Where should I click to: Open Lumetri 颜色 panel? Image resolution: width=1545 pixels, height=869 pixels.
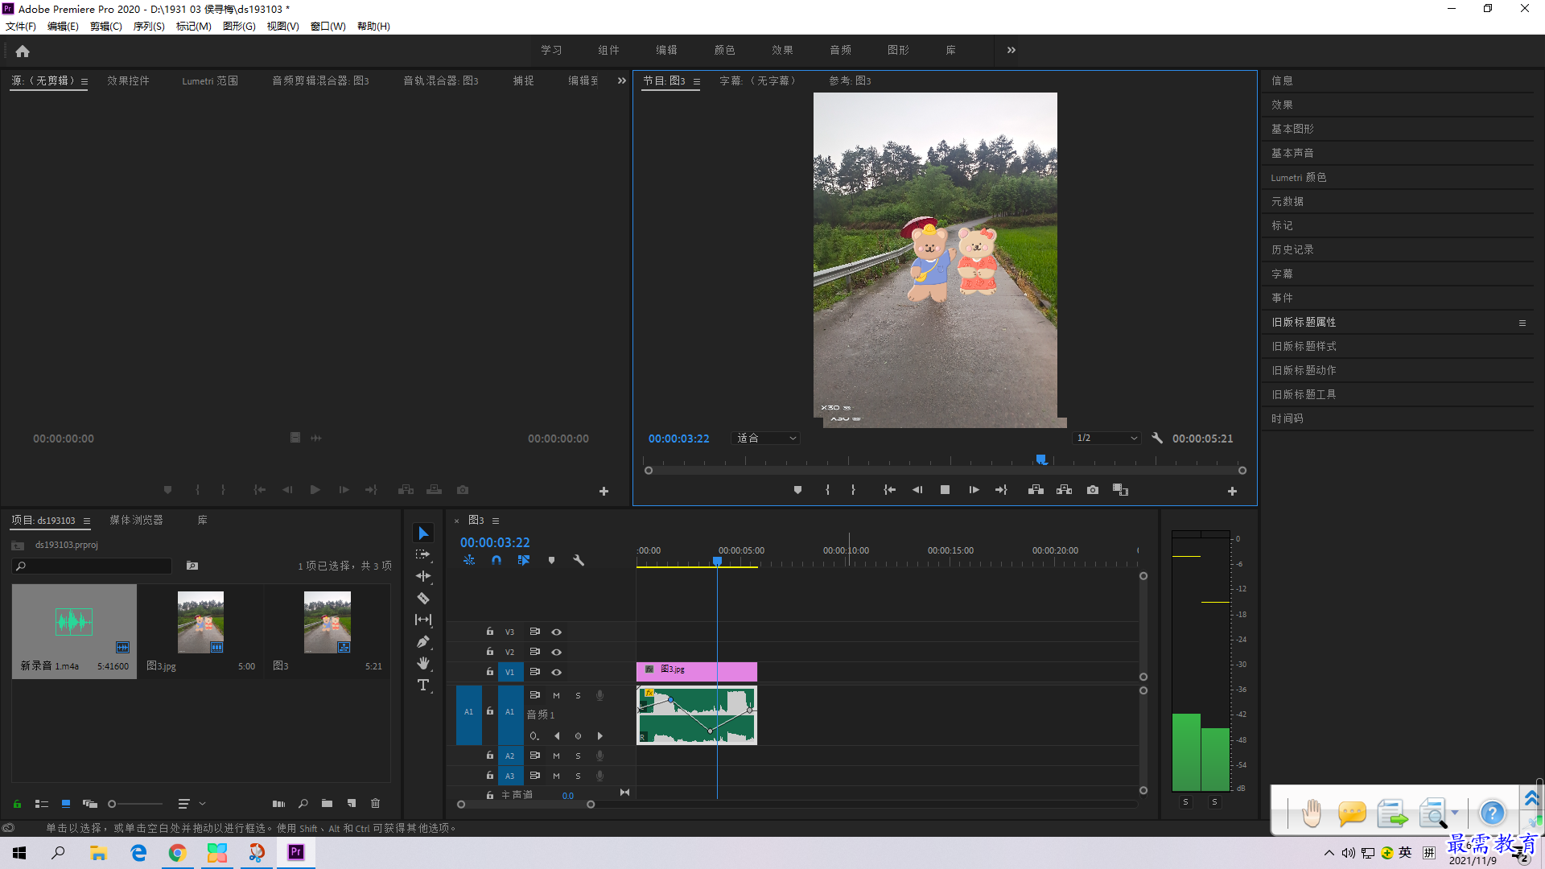[1298, 177]
